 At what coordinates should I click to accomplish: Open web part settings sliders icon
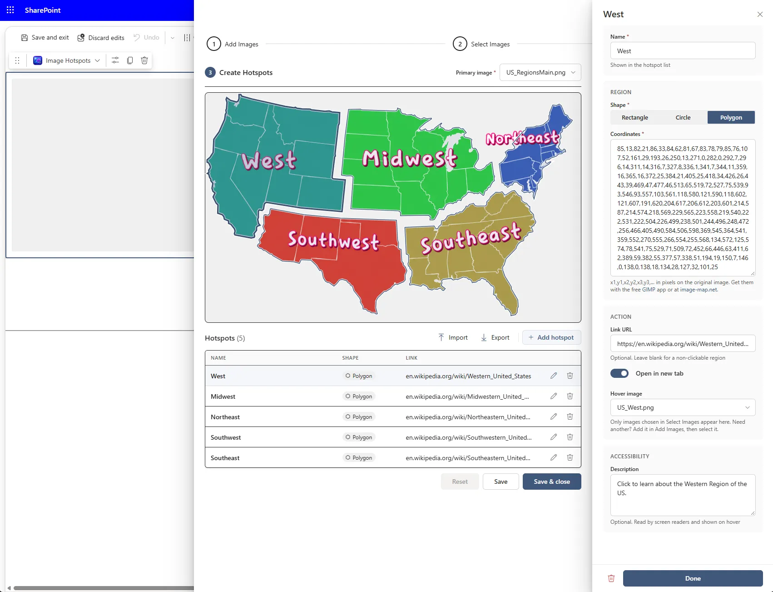[x=115, y=60]
